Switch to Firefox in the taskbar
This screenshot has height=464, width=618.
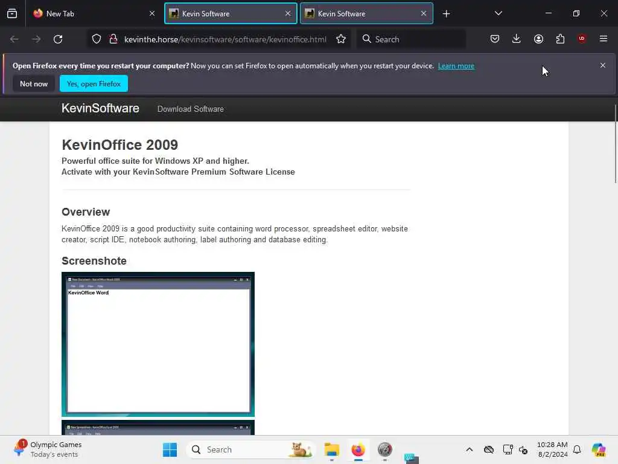[358, 449]
